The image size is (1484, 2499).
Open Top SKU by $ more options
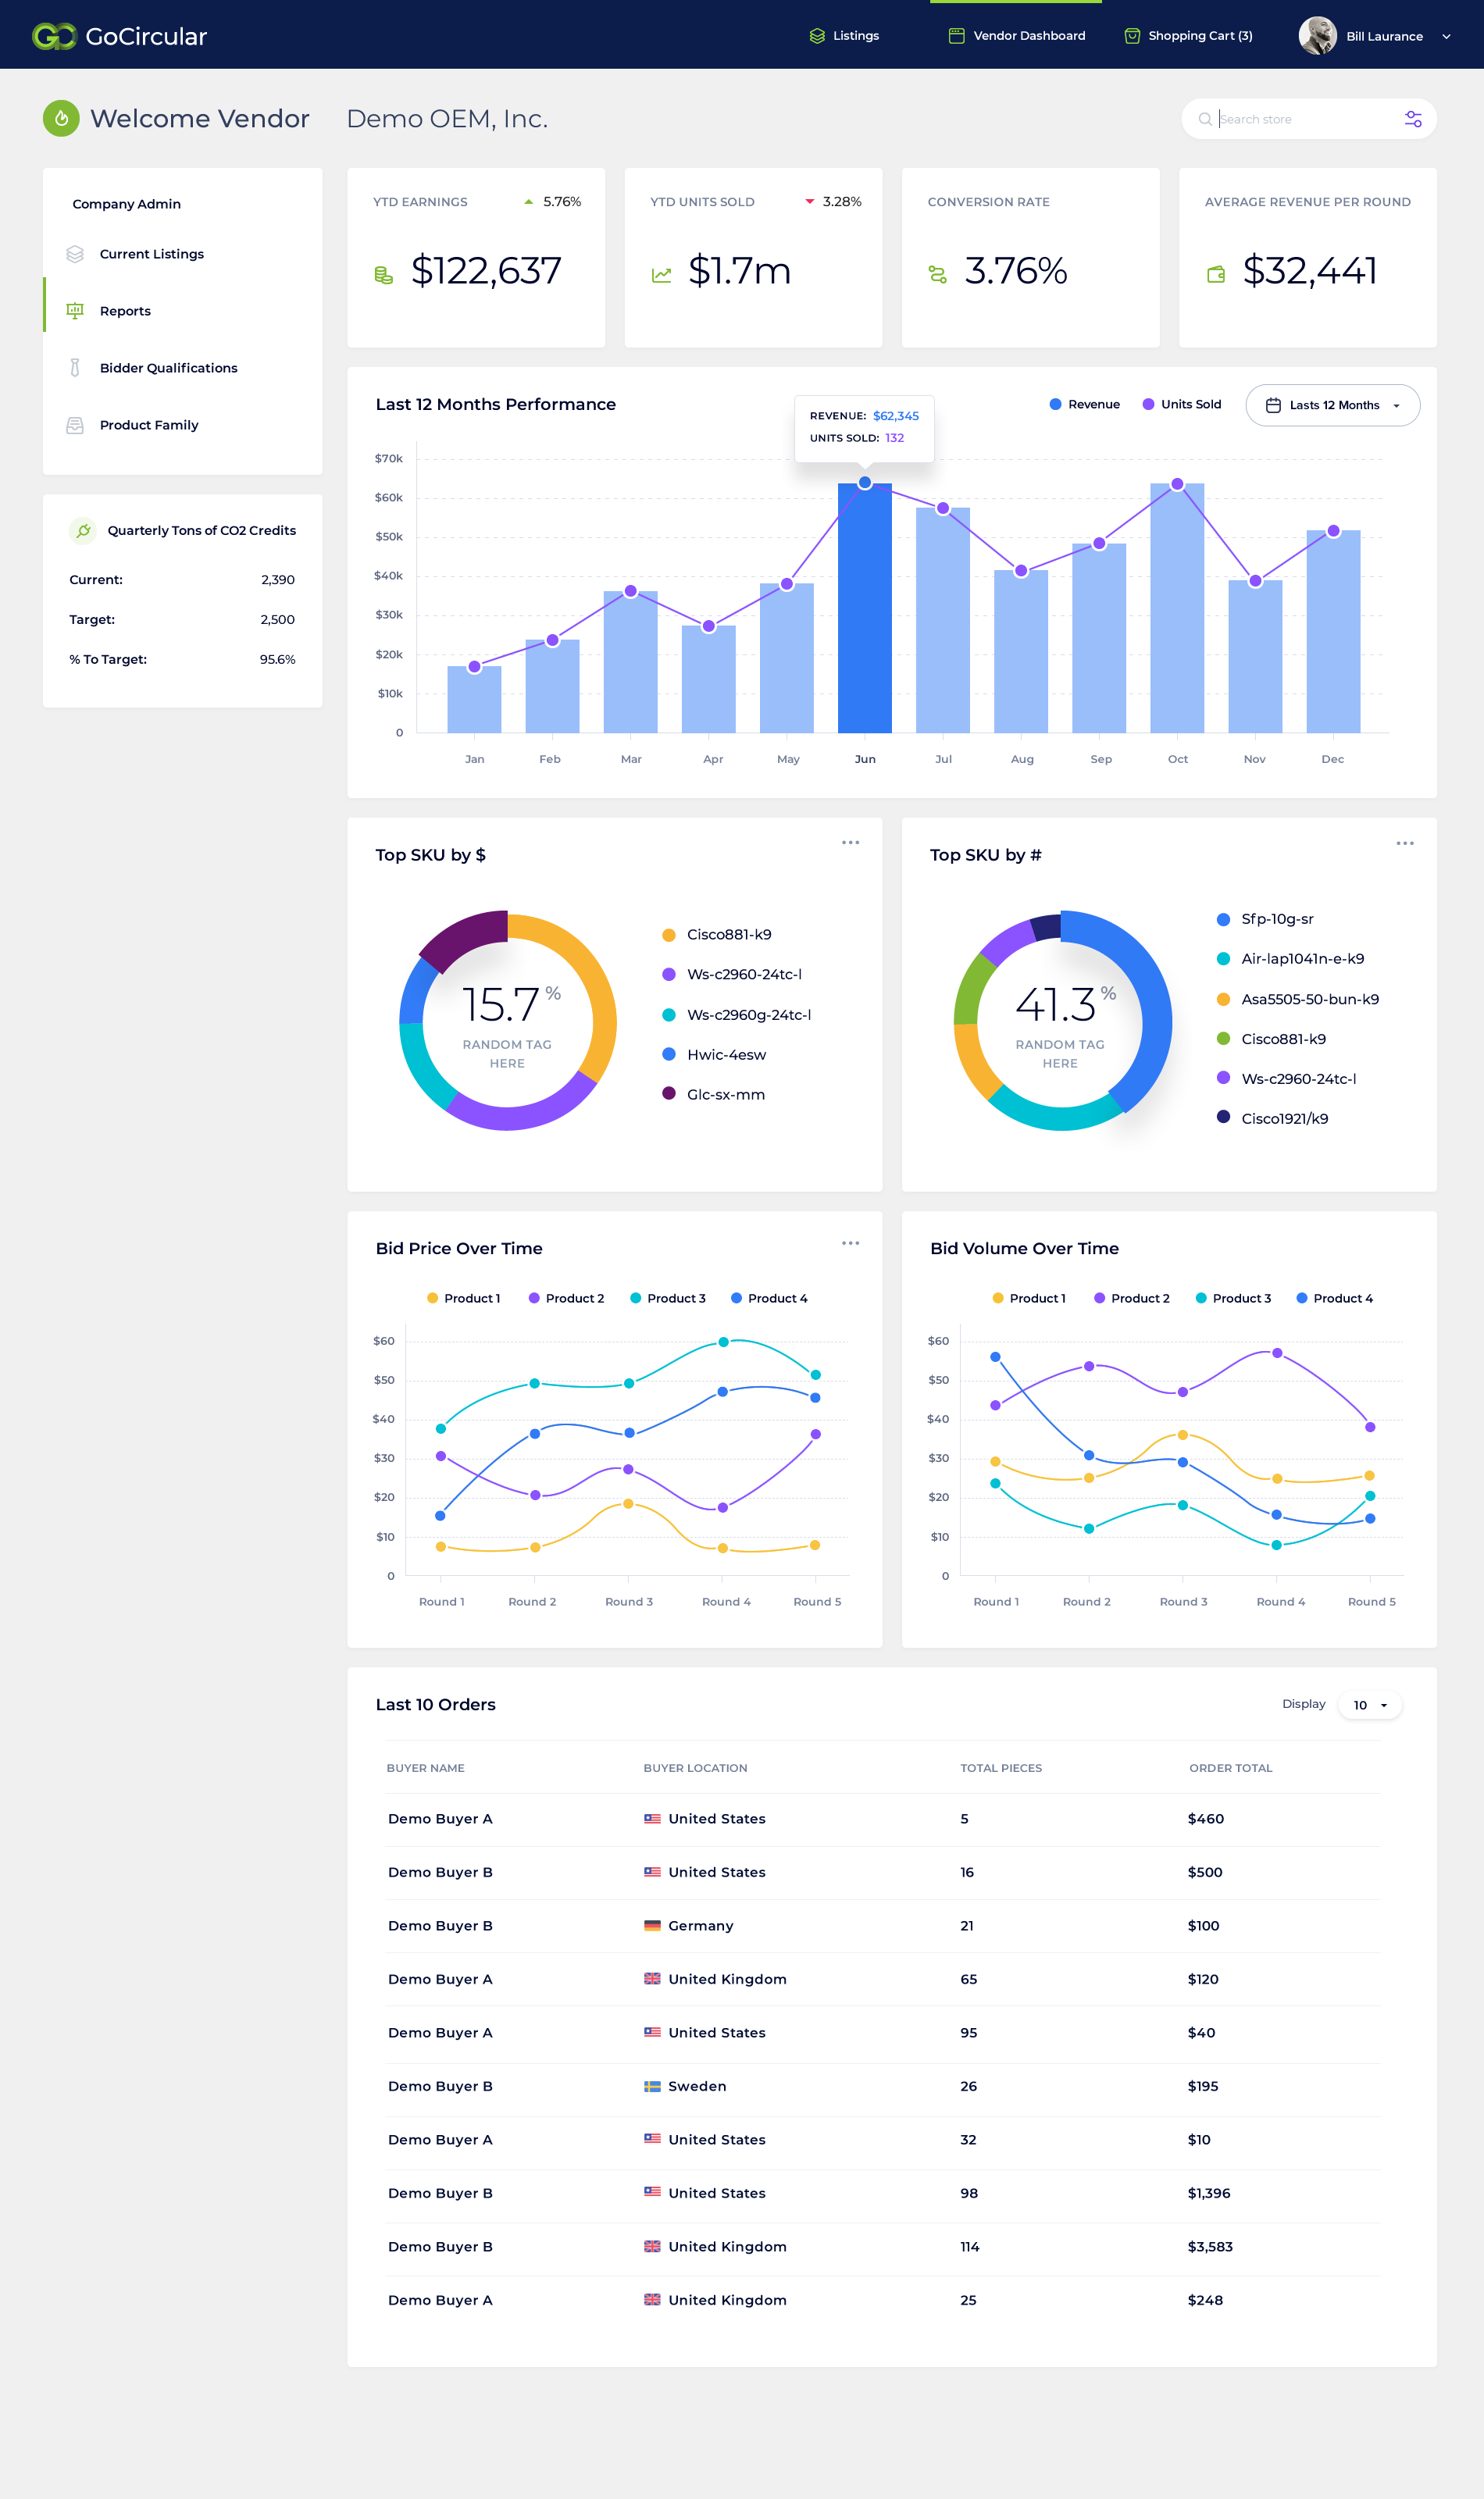[x=850, y=843]
